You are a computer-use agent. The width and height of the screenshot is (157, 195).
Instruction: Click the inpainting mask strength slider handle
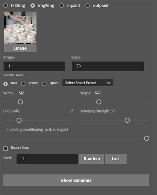[x=147, y=138]
